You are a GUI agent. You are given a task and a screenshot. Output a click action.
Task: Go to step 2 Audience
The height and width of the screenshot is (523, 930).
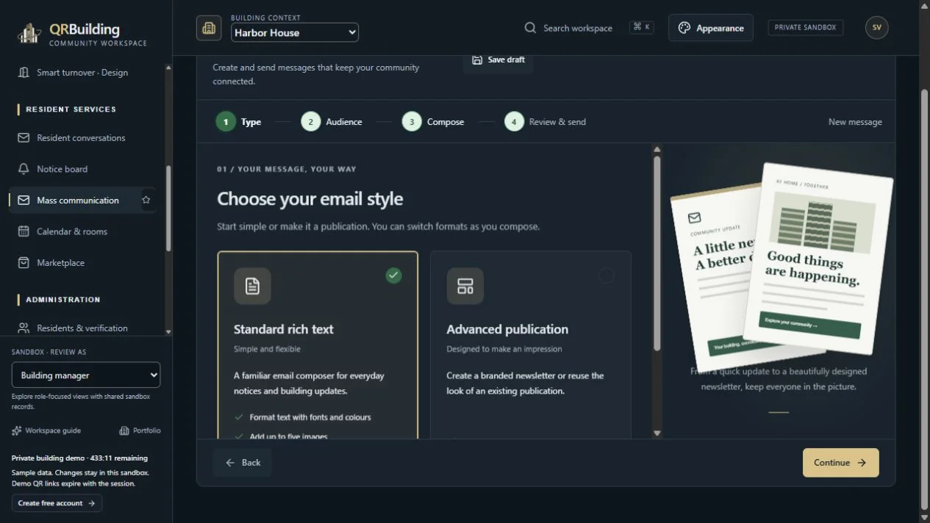point(332,122)
